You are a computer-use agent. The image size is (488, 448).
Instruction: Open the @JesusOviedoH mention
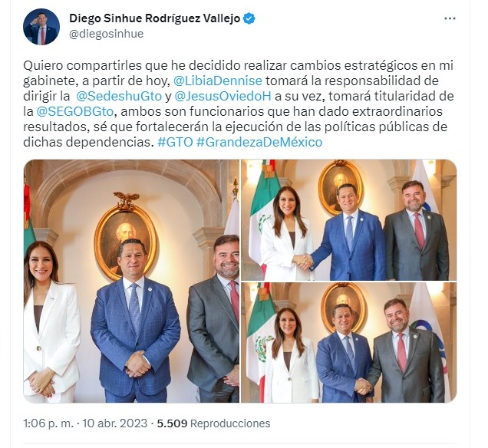tap(223, 96)
